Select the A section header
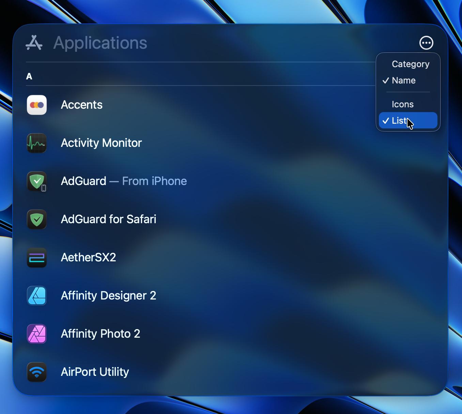 tap(29, 76)
